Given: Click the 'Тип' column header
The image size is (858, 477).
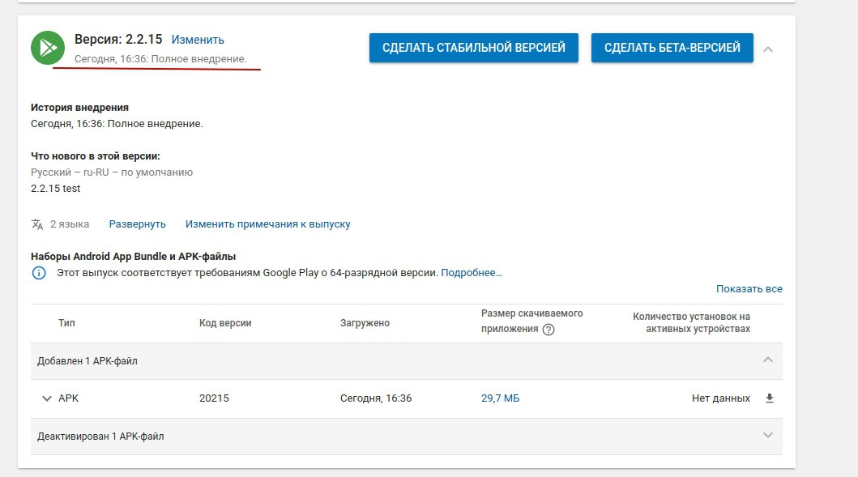Looking at the screenshot, I should (x=66, y=323).
